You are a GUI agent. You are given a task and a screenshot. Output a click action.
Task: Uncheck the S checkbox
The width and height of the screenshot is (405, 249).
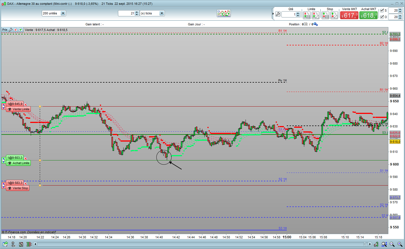(x=382, y=10)
